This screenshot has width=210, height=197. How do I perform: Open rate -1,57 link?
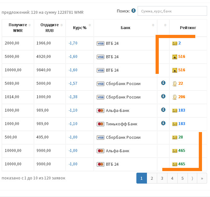(73, 83)
